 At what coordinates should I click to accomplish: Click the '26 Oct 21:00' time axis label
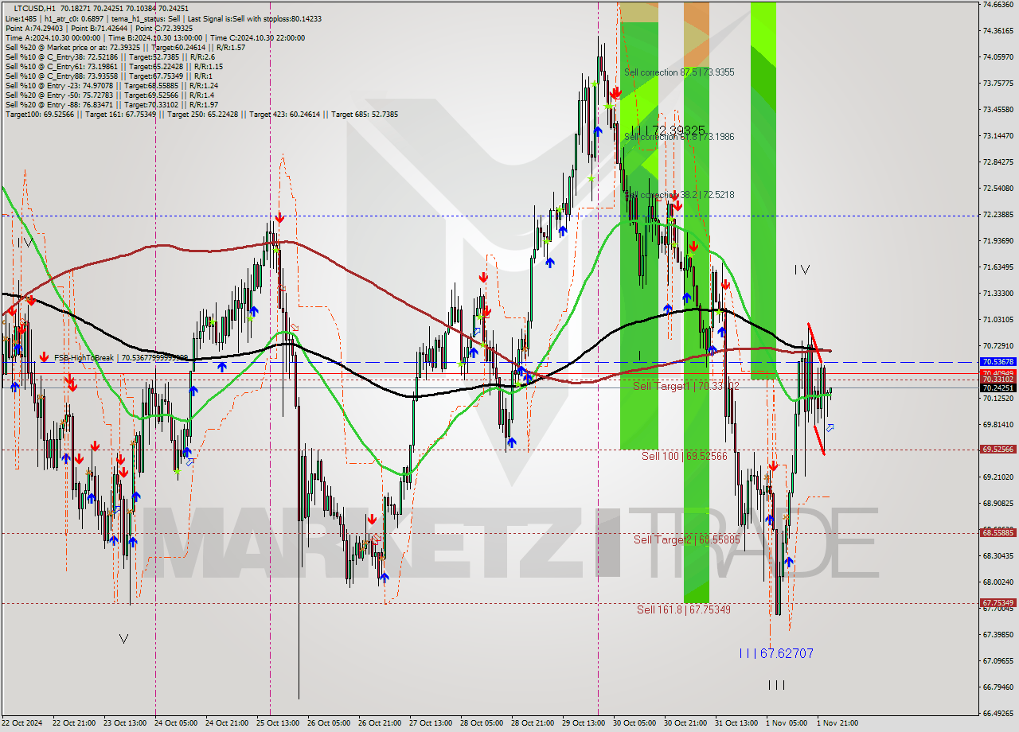tap(381, 723)
